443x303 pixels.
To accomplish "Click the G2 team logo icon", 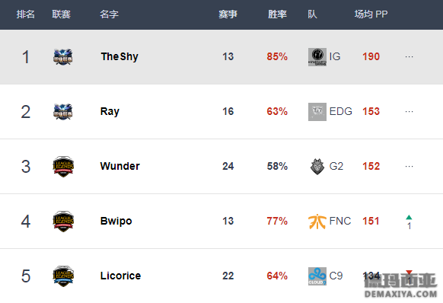I will [x=317, y=167].
